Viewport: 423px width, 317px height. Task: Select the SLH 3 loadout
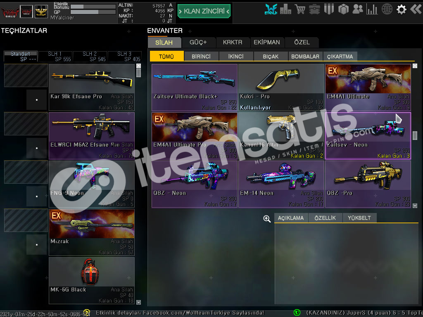(x=125, y=56)
